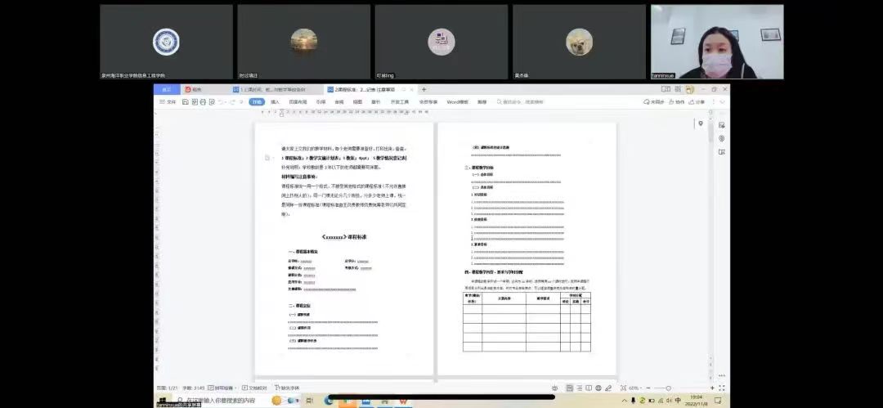Click the location pin icon beside document
The image size is (883, 408).
700,123
